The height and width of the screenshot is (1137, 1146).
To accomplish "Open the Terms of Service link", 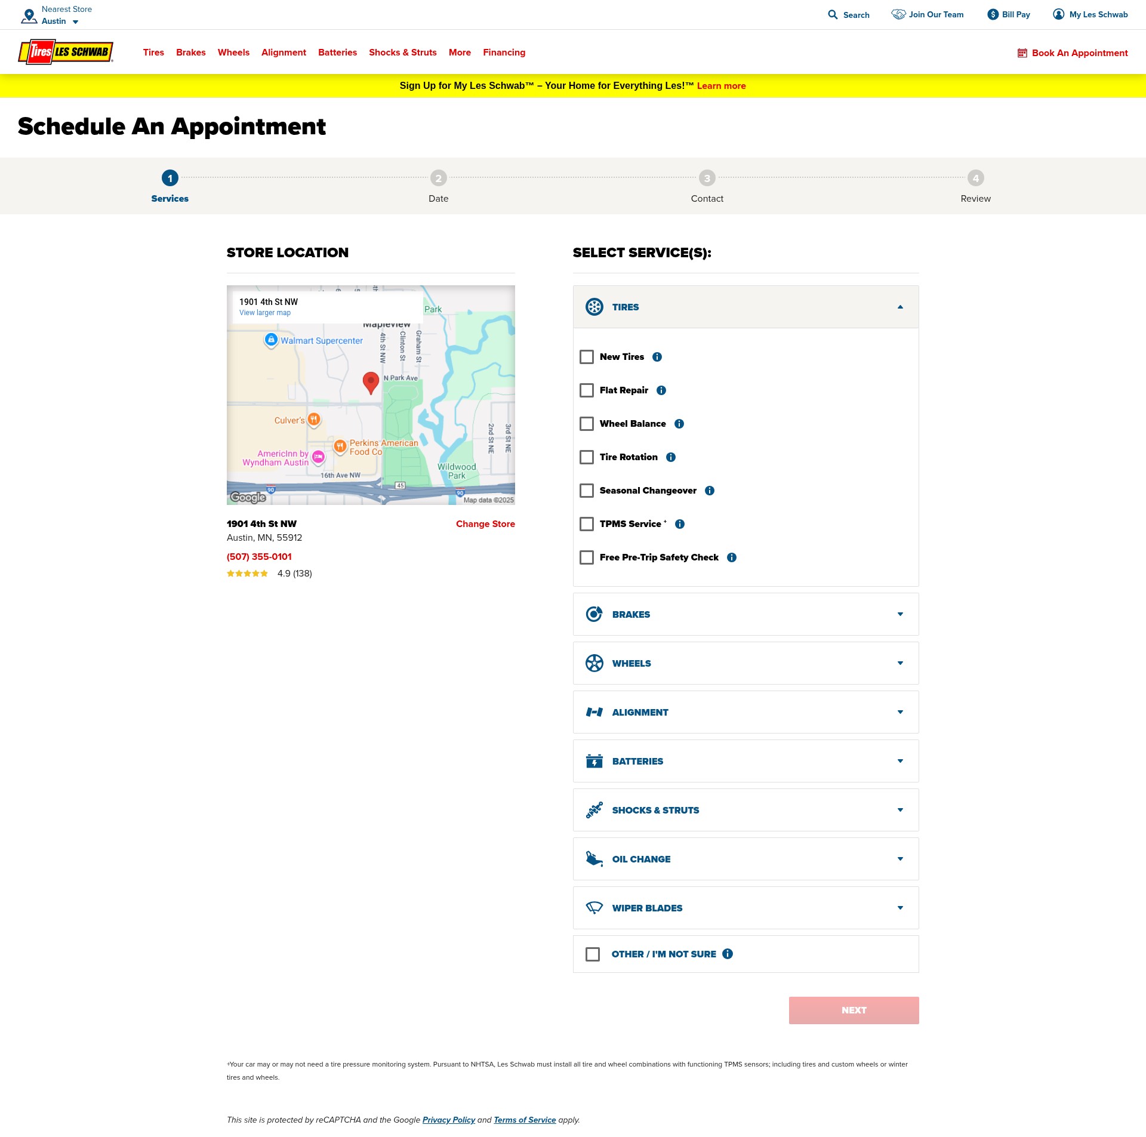I will tap(525, 1120).
